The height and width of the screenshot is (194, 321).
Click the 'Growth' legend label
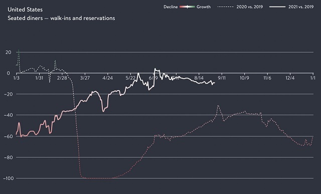pyautogui.click(x=204, y=6)
